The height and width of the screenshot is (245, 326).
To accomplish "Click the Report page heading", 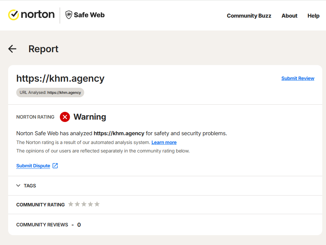I will point(43,49).
